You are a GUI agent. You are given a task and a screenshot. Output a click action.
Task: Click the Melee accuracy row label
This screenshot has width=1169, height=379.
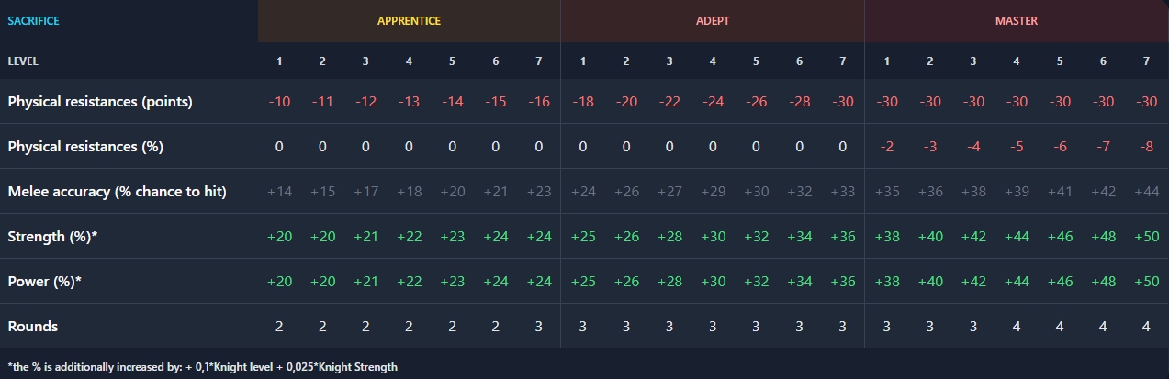[x=117, y=192]
